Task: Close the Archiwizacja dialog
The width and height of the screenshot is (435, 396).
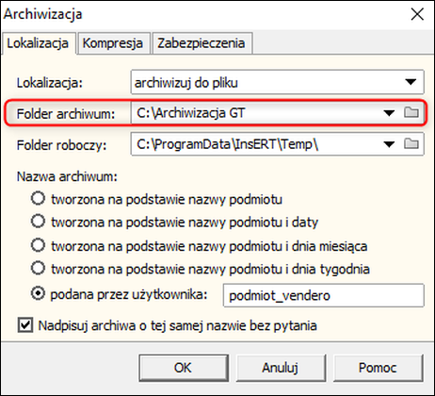Action: click(417, 14)
